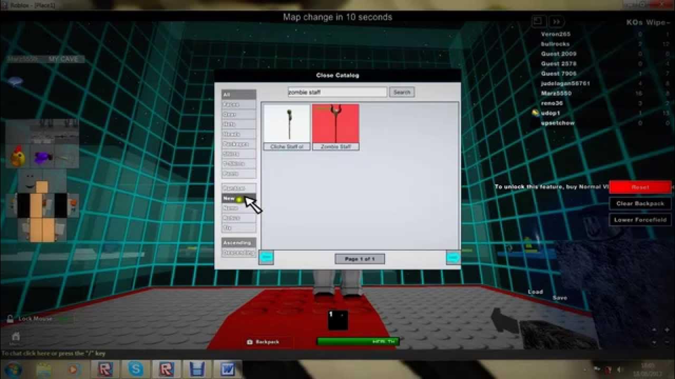This screenshot has height=379, width=675.
Task: Click the zombie staff search field
Action: (337, 92)
